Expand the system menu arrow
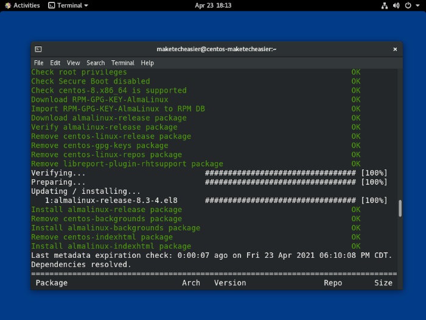426x320 pixels. tap(417, 5)
